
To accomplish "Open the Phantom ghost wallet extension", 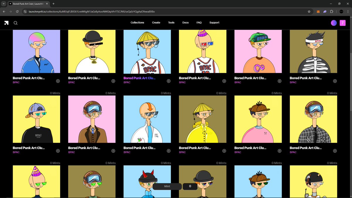I will pos(325,11).
